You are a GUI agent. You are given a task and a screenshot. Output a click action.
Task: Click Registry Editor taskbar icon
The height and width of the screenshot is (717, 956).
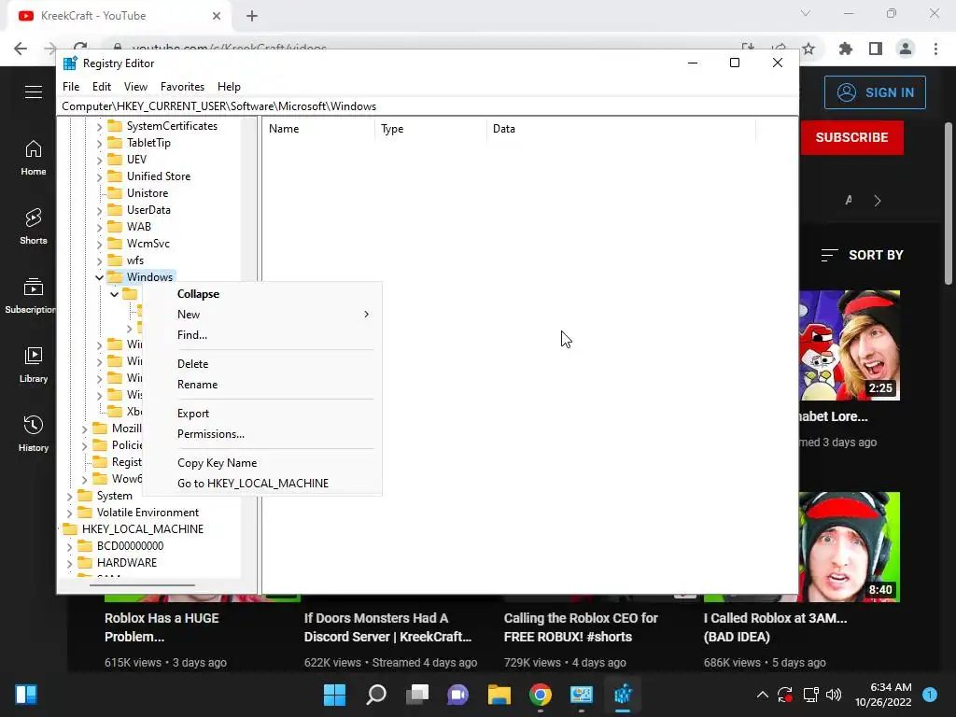coord(623,695)
